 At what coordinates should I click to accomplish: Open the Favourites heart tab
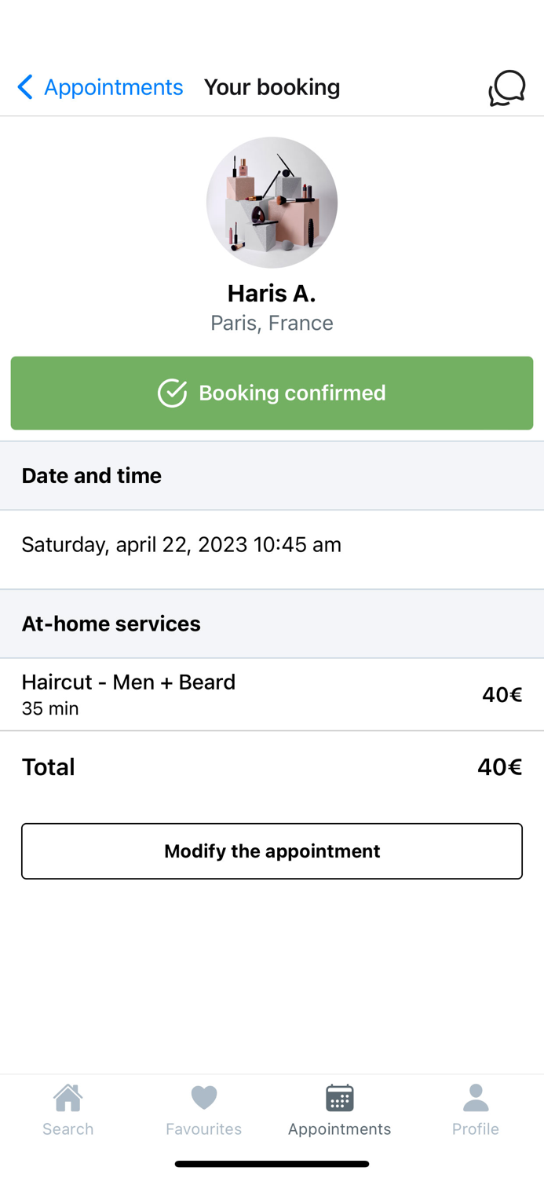pyautogui.click(x=203, y=1098)
